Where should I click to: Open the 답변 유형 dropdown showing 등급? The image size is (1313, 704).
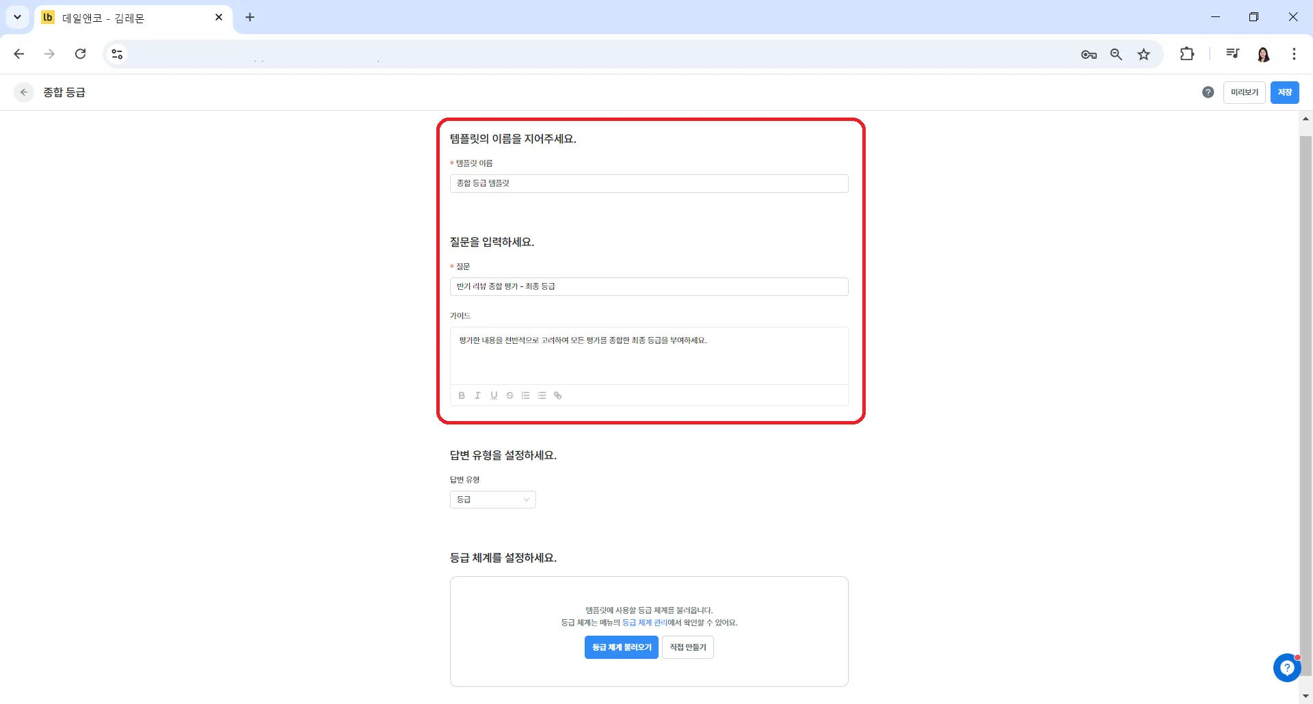point(492,500)
